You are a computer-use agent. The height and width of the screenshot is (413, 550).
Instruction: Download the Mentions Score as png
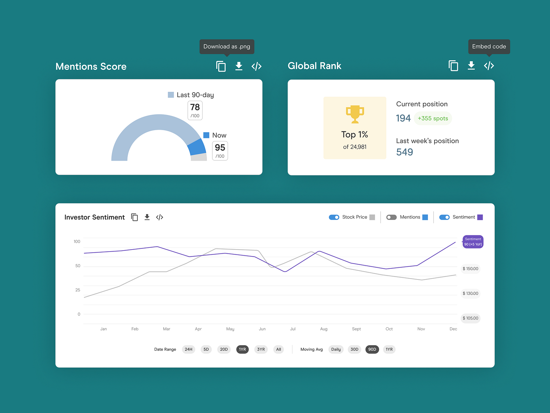point(239,66)
